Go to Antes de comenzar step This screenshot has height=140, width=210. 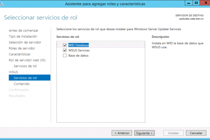tap(23, 30)
